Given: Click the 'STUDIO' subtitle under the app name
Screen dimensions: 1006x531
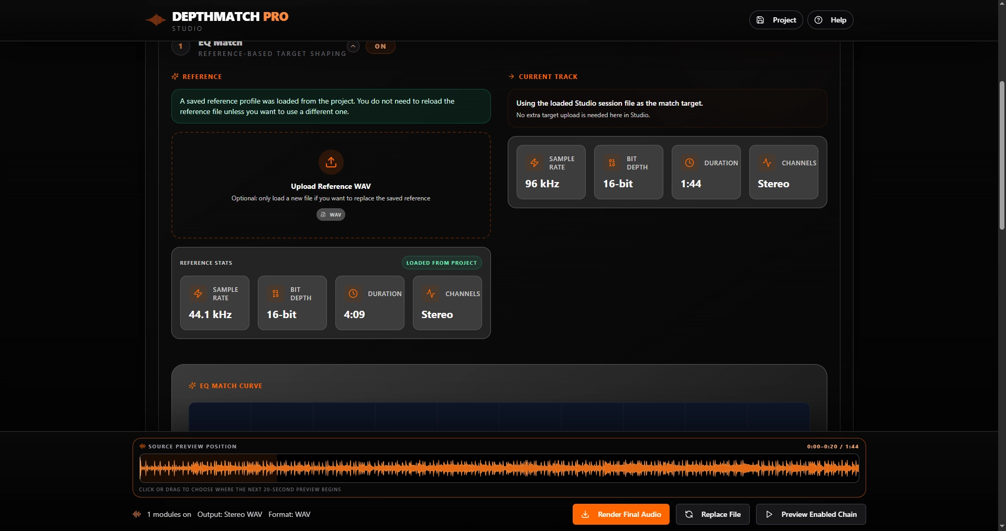Looking at the screenshot, I should [187, 29].
